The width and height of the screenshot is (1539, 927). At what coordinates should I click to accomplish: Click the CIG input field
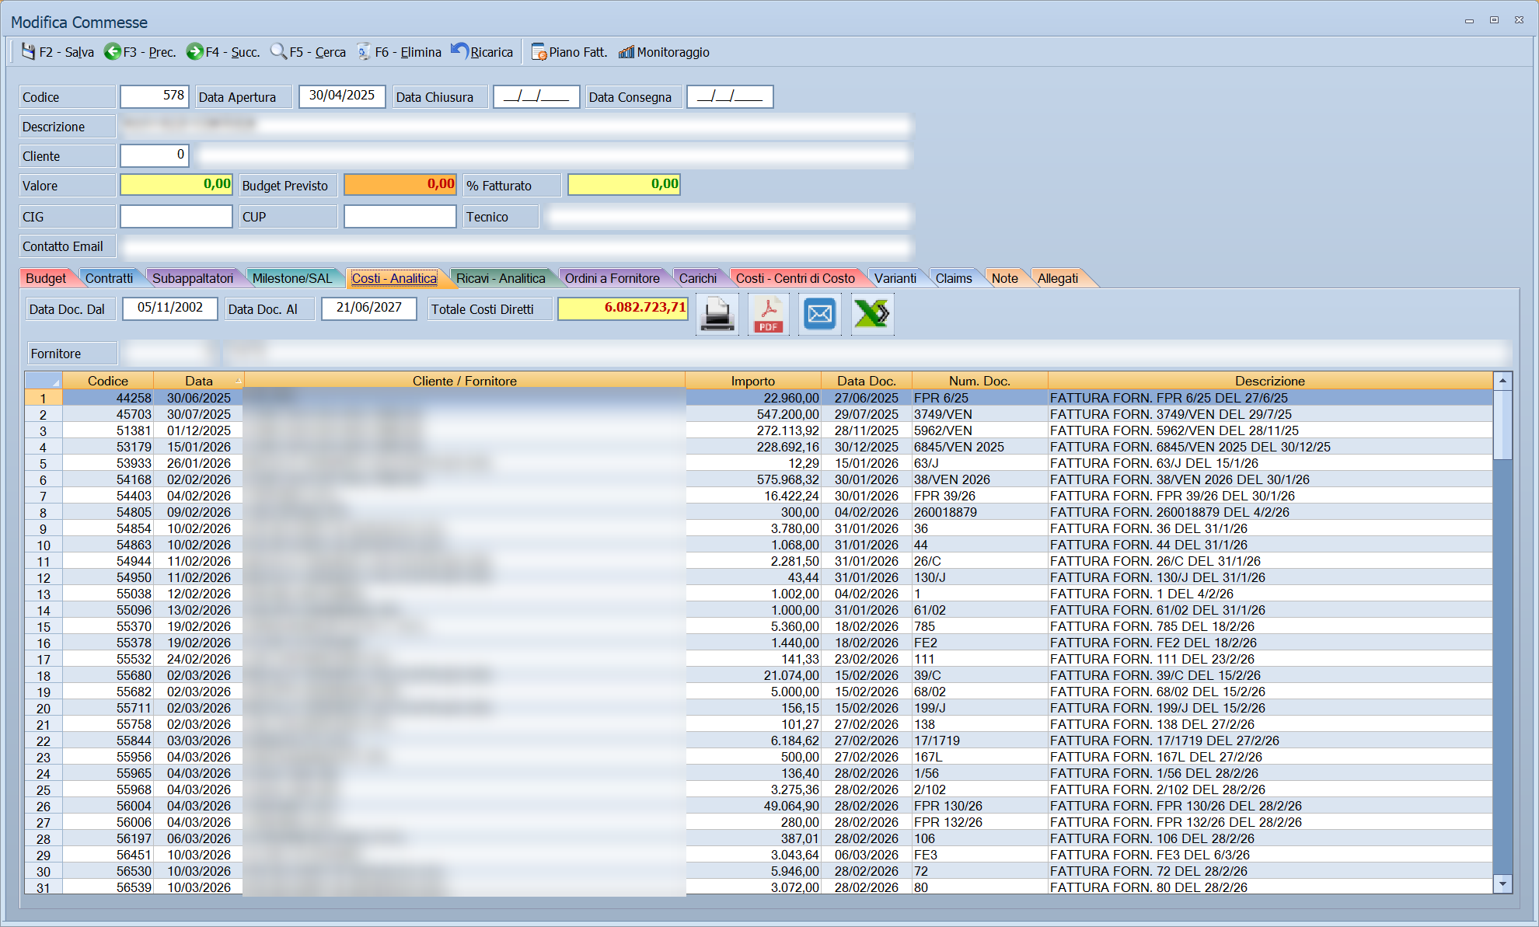pyautogui.click(x=176, y=216)
